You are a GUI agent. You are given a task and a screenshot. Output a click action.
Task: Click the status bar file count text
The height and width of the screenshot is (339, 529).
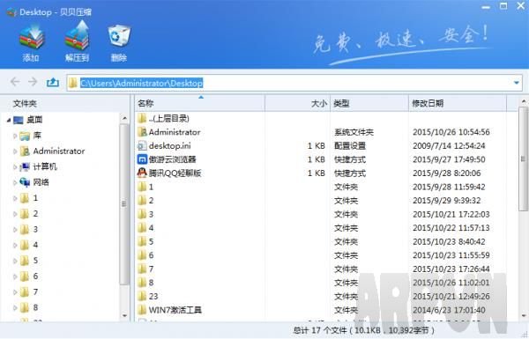click(364, 330)
